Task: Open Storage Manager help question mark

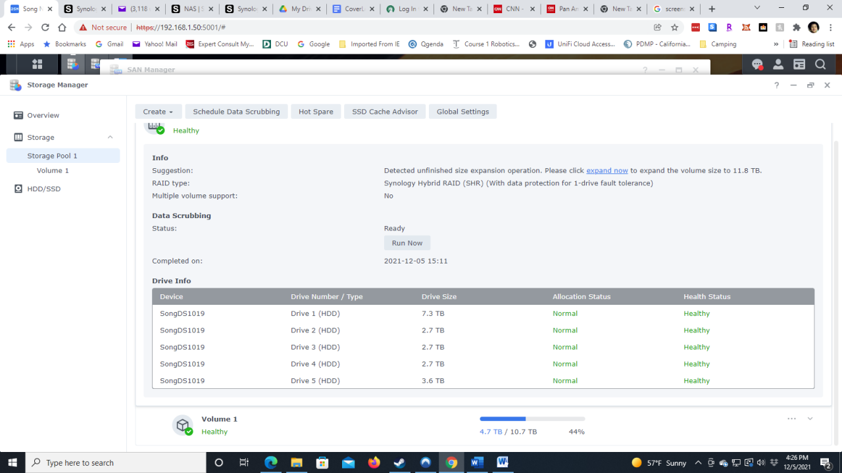Action: pos(777,85)
